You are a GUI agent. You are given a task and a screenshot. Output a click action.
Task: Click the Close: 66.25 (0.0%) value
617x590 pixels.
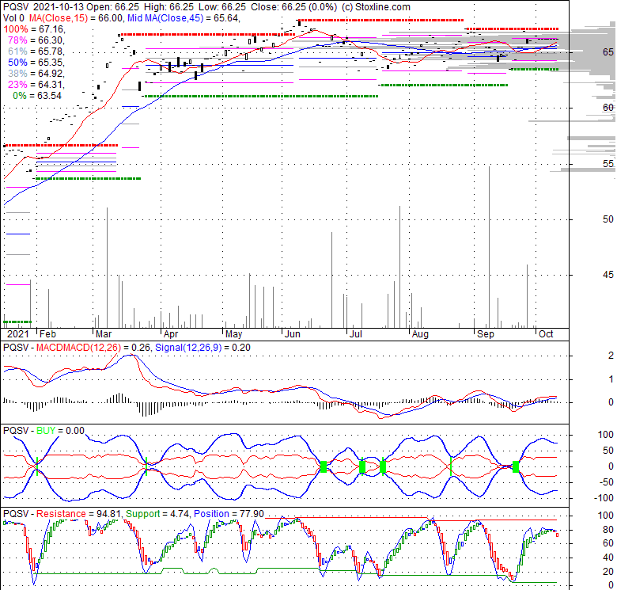(x=293, y=7)
